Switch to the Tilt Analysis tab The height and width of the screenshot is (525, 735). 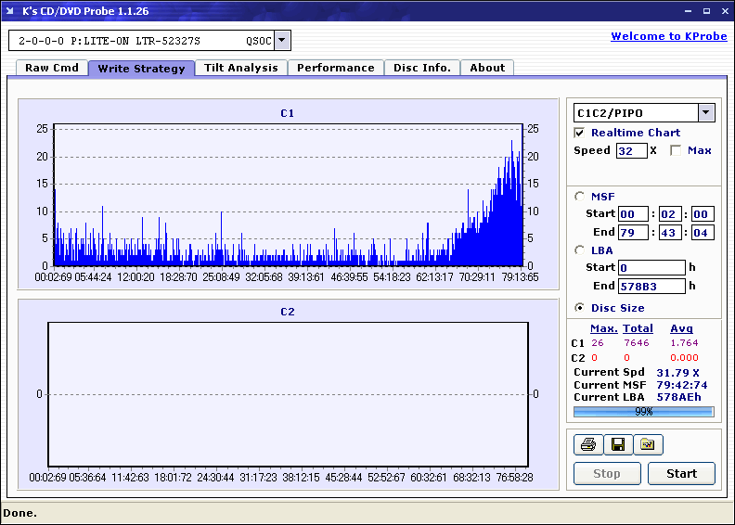coord(240,68)
